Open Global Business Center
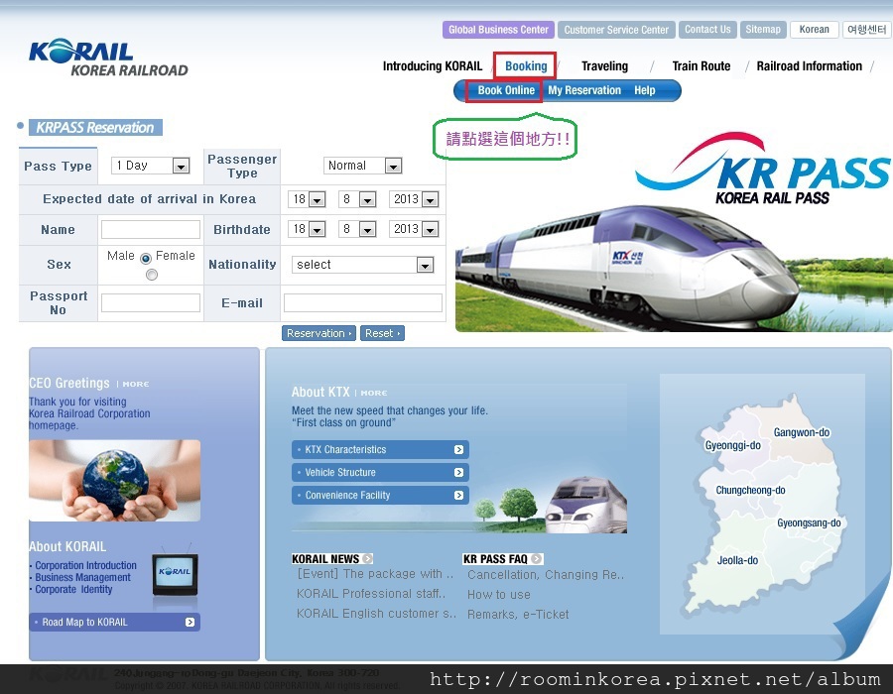The width and height of the screenshot is (893, 694). pyautogui.click(x=498, y=30)
